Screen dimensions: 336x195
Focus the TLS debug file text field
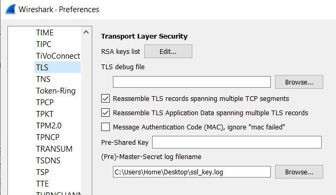[x=192, y=82]
